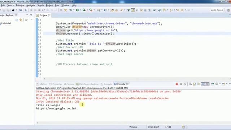Image resolution: width=231 pixels, height=130 pixels.
Task: Click the External Tools run icon
Action: [91, 10]
